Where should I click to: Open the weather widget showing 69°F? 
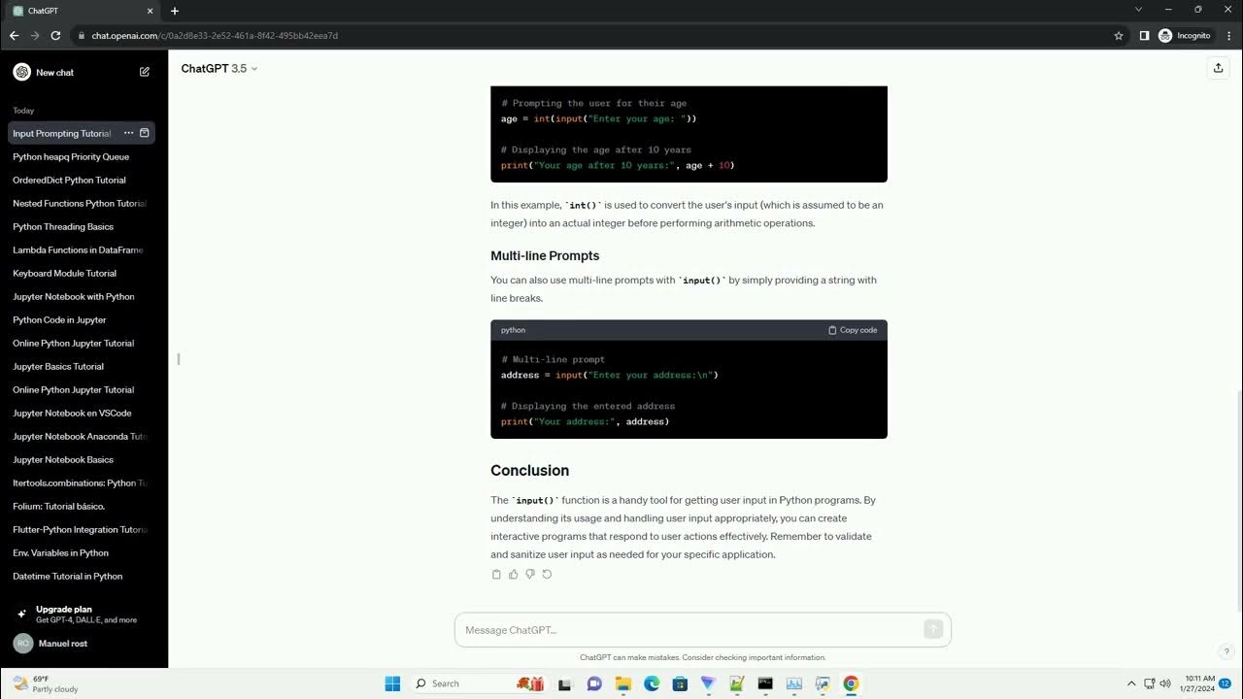click(47, 683)
